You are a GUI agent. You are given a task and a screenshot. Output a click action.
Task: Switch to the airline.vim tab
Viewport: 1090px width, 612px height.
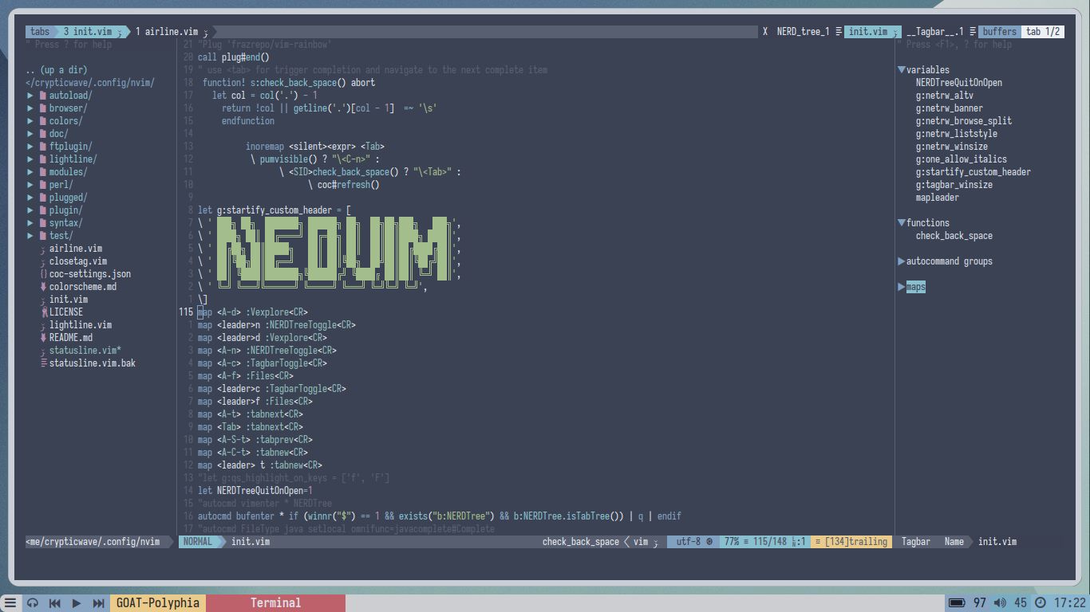point(170,32)
